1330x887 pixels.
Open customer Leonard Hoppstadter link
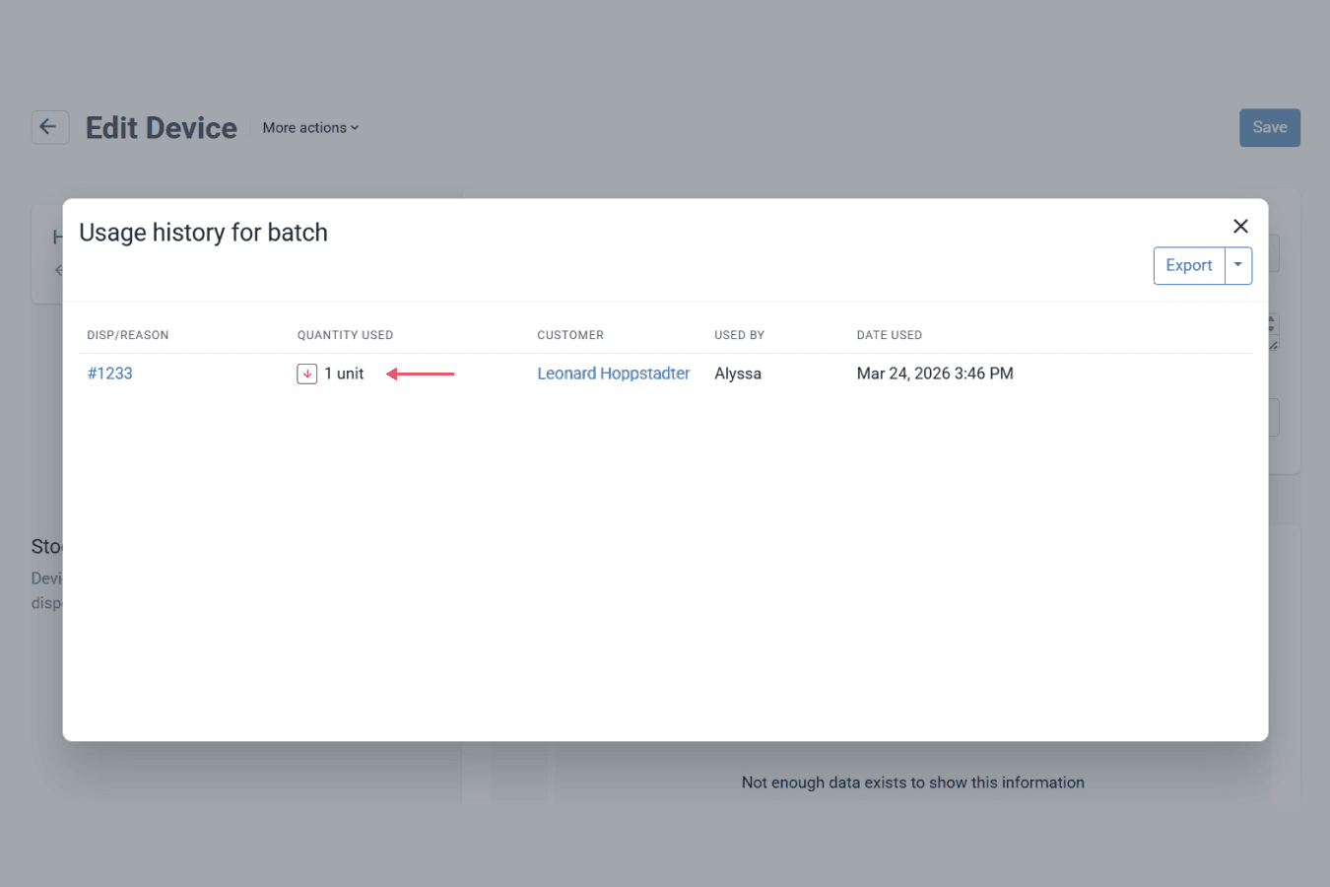coord(613,374)
